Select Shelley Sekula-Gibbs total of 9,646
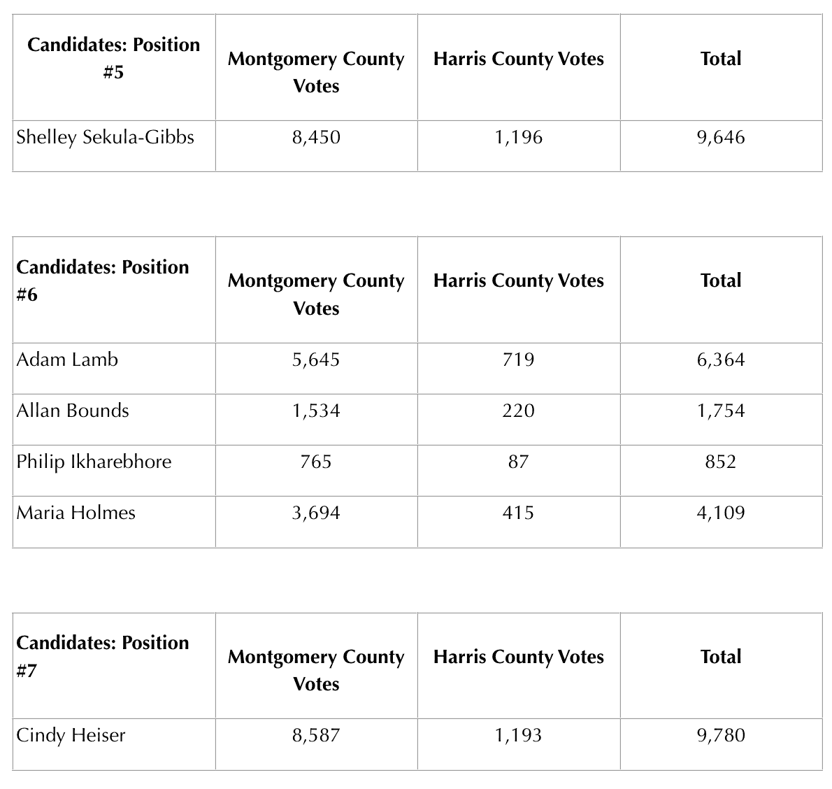The width and height of the screenshot is (832, 789). coord(721,137)
